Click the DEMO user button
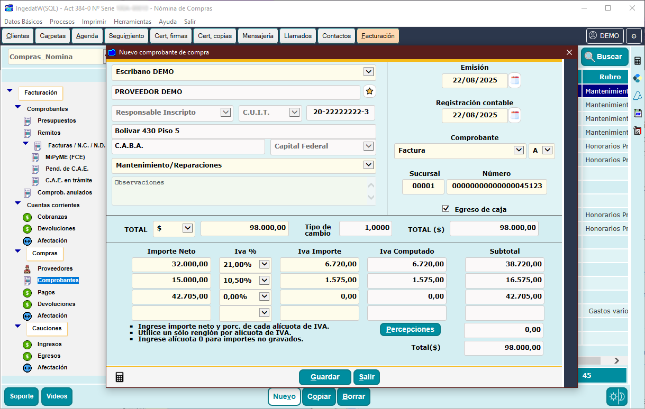Screen dimensions: 645x409 (604, 36)
